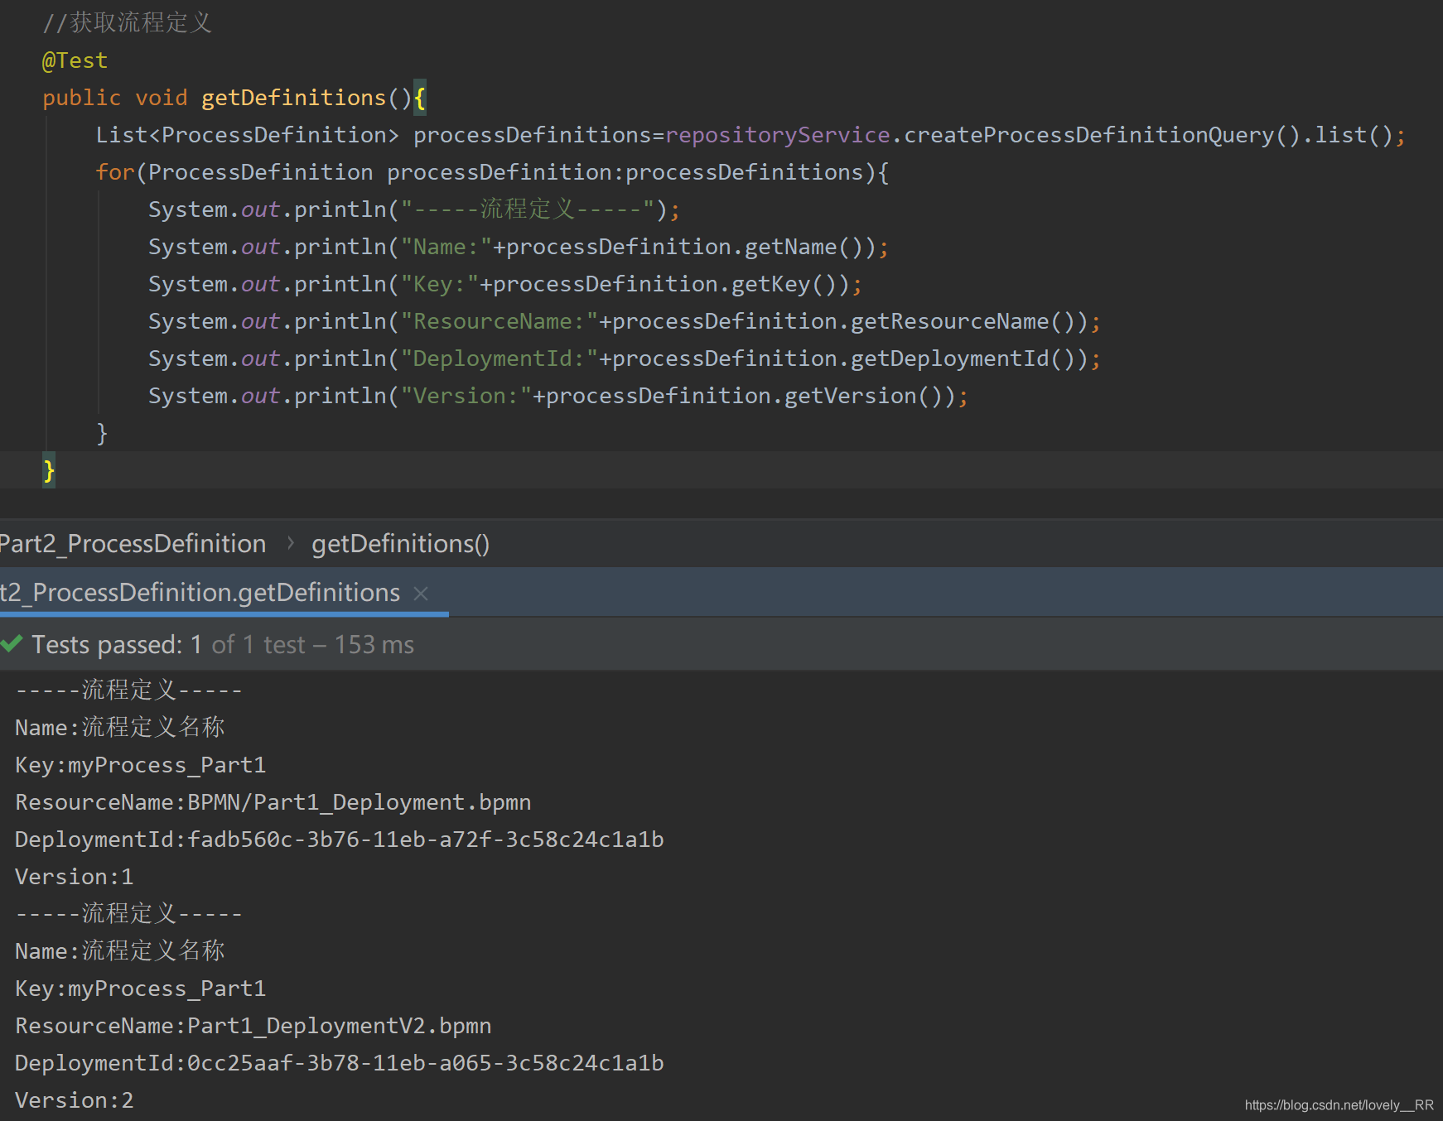Click the getDefinitions method name in code
Viewport: 1443px width, 1121px height.
click(x=294, y=98)
